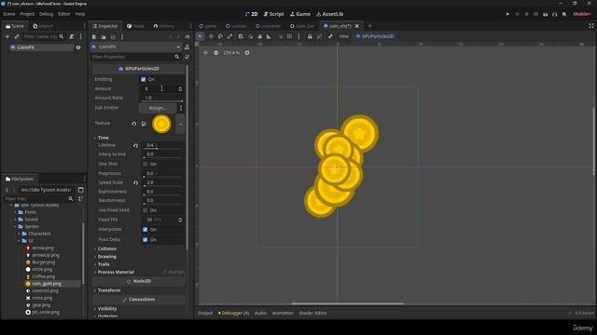Click the FileSystem split mode toggle icon
This screenshot has width=597, height=335.
point(81,190)
